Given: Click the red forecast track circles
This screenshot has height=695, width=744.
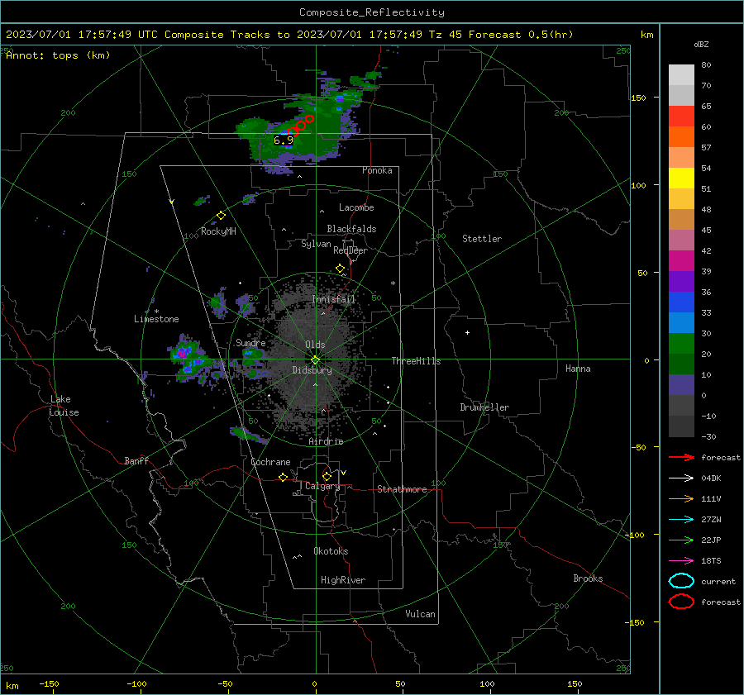Looking at the screenshot, I should (300, 126).
